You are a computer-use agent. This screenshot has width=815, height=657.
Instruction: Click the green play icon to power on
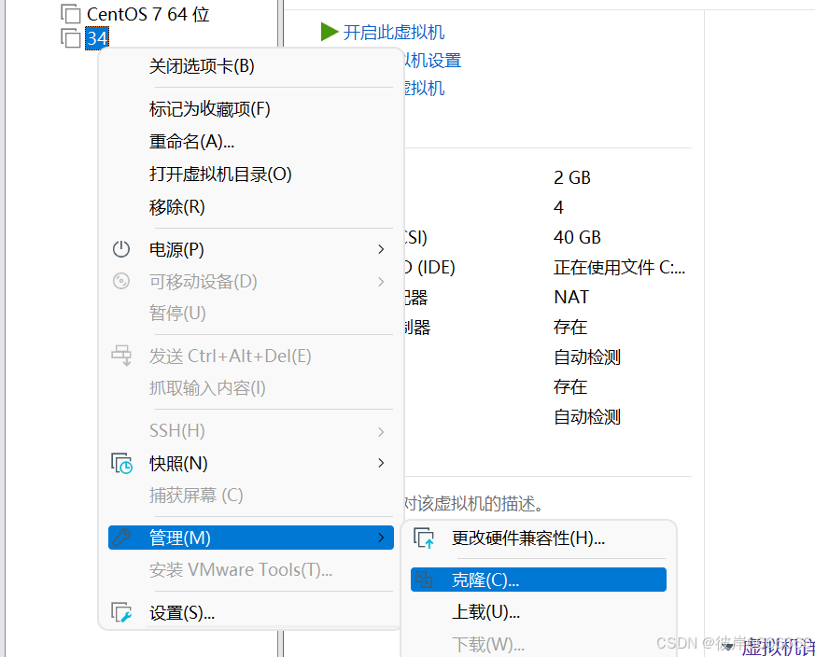tap(330, 32)
